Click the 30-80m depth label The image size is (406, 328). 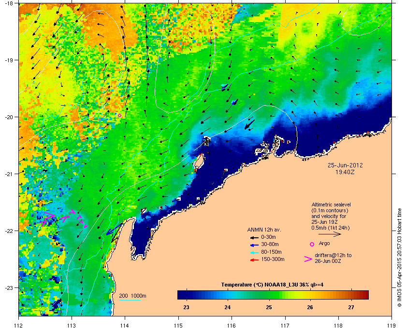(x=270, y=244)
